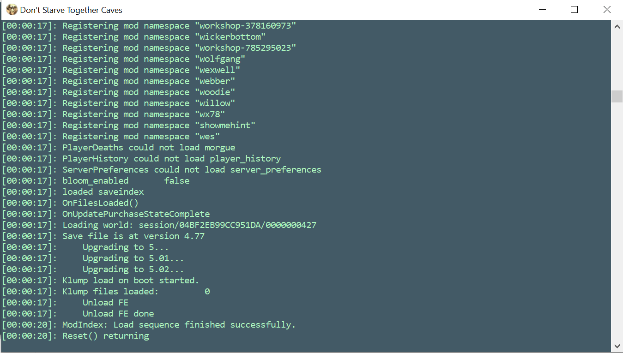Click the Don't Starve Together Caves window icon
Screen dimensions: 623x353
(12, 10)
